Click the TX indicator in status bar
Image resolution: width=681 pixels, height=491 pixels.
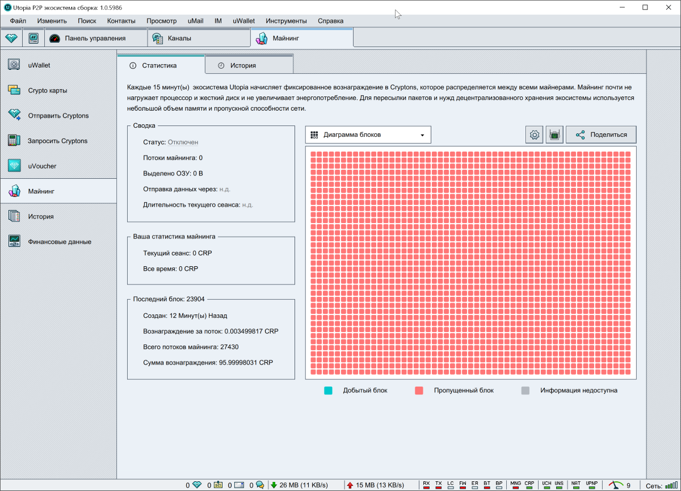point(439,485)
